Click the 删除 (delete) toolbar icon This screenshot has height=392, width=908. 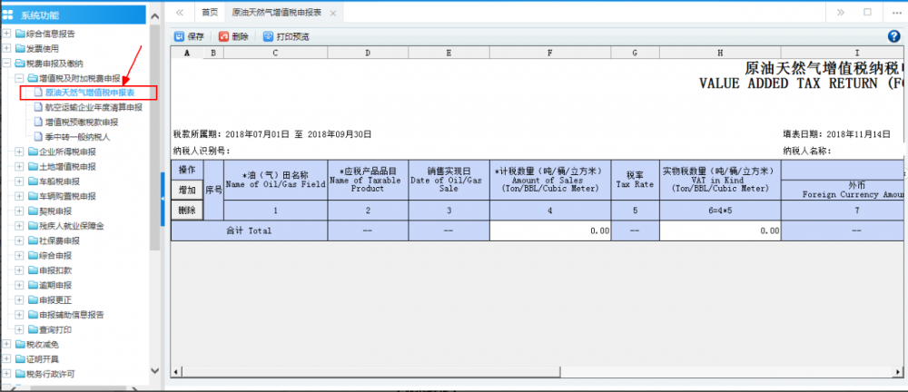coord(223,36)
